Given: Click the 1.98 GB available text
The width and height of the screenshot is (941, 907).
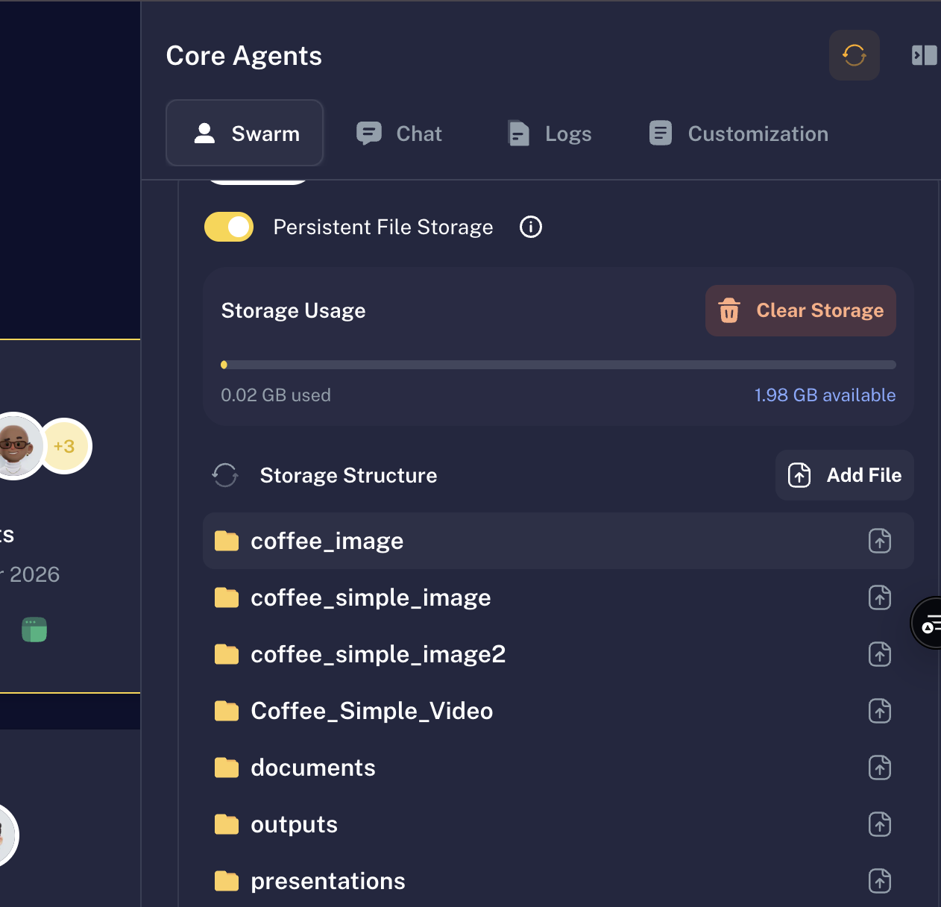Looking at the screenshot, I should [825, 395].
